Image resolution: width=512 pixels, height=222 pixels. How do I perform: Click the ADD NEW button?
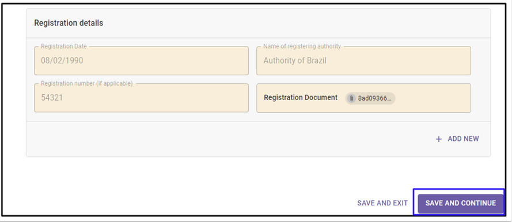tap(457, 139)
